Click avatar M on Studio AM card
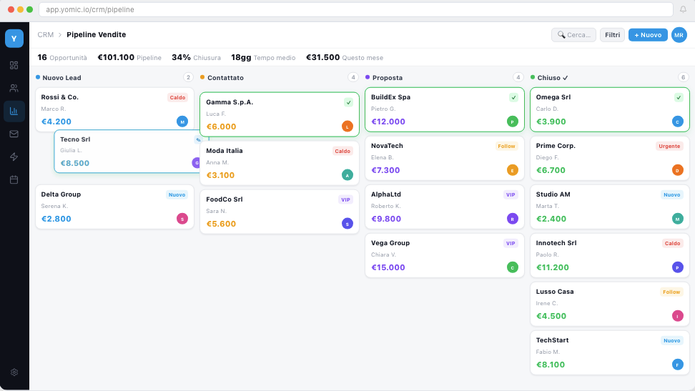The height and width of the screenshot is (391, 695). point(678,219)
